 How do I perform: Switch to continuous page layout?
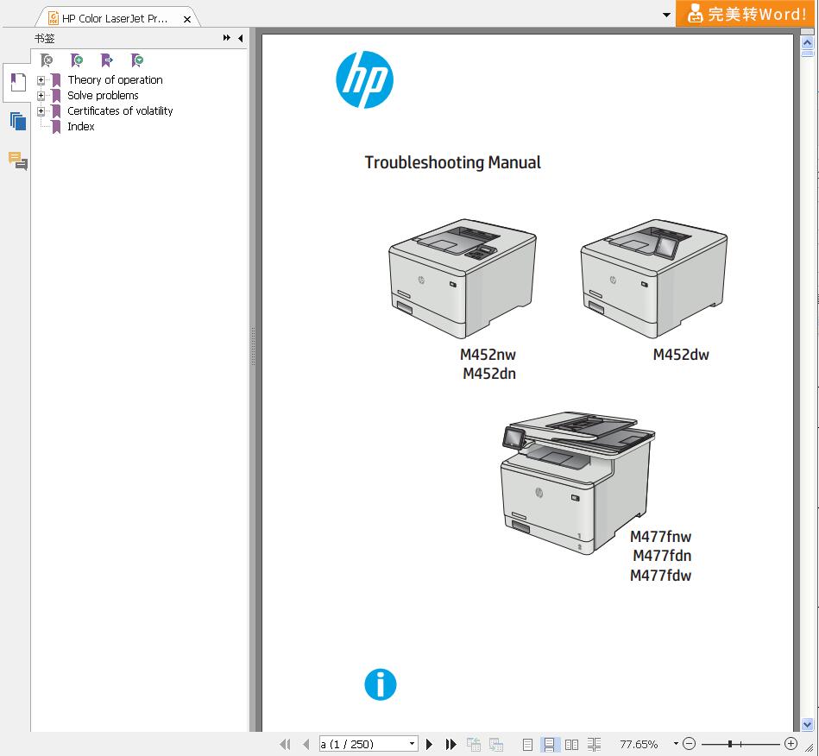pos(549,744)
